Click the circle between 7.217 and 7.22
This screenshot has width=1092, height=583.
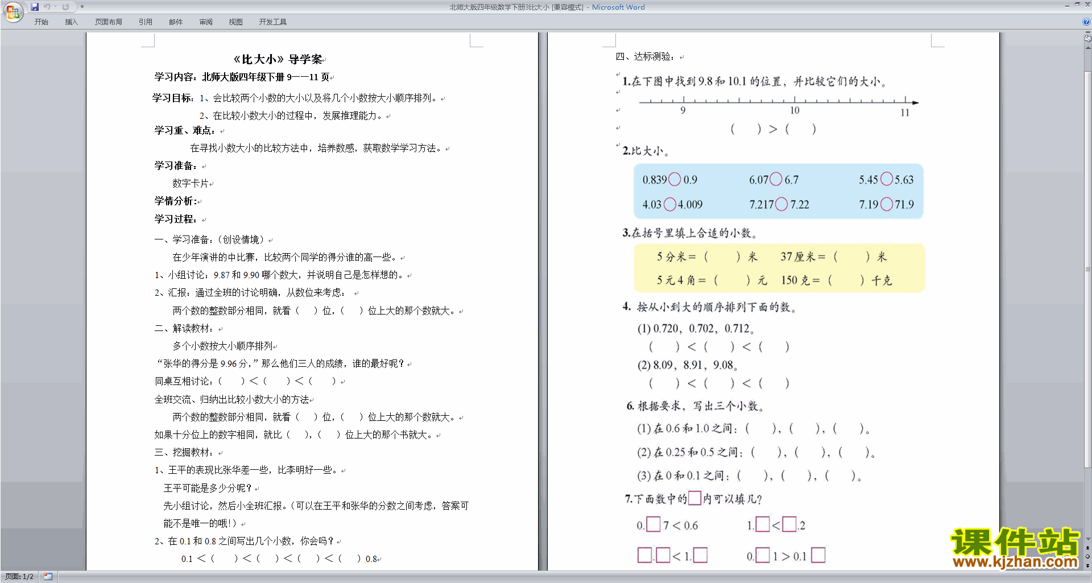click(x=781, y=204)
